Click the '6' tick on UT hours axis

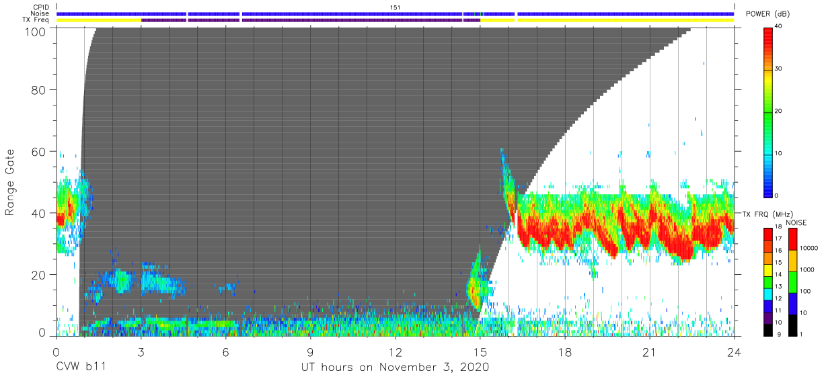[225, 352]
